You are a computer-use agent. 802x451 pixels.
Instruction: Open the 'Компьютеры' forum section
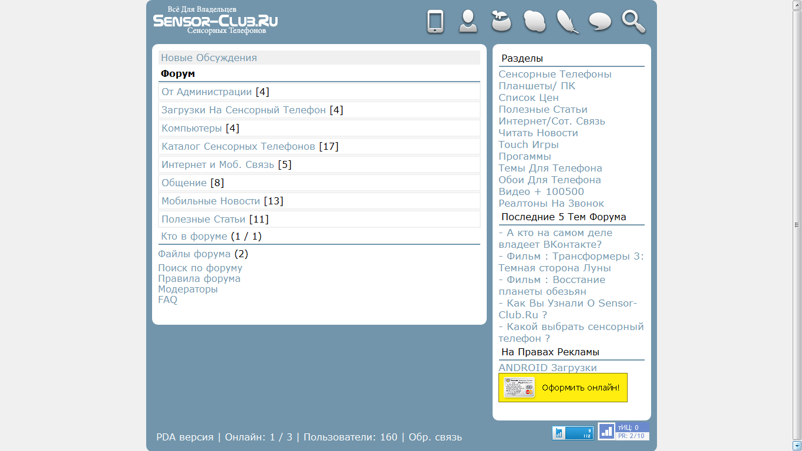tap(192, 128)
